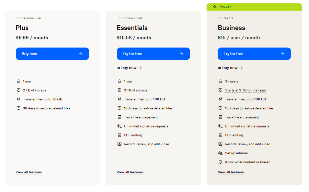
Task: Click the clock icon beside "180 days to restore deleted files"
Action: coord(119,108)
